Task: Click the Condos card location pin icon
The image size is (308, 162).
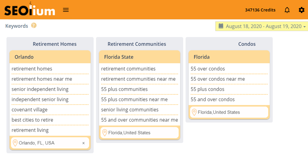Action: (x=194, y=112)
